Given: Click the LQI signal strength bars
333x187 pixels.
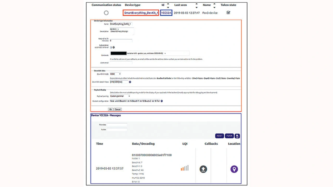Looking at the screenshot, I should tap(185, 168).
